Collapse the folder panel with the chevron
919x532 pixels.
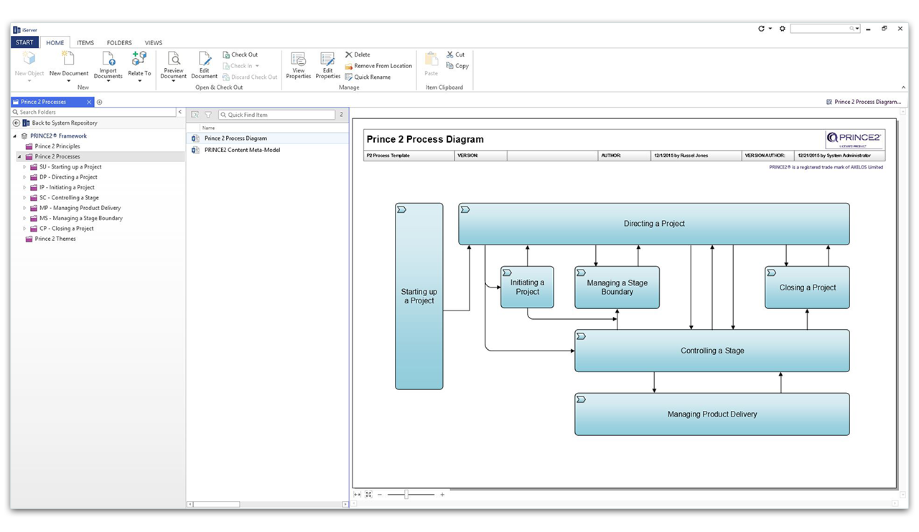coord(180,112)
